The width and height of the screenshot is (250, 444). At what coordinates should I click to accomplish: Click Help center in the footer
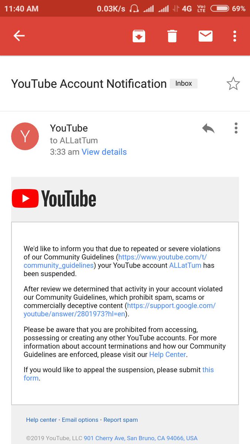(41, 420)
